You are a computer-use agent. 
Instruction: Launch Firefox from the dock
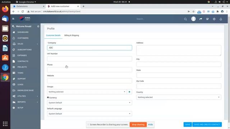point(5,9)
